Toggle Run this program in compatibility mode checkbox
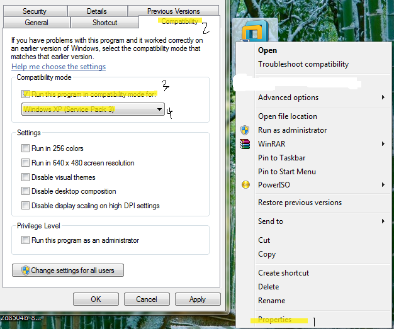Viewport: 394px width, 329px height. point(25,94)
